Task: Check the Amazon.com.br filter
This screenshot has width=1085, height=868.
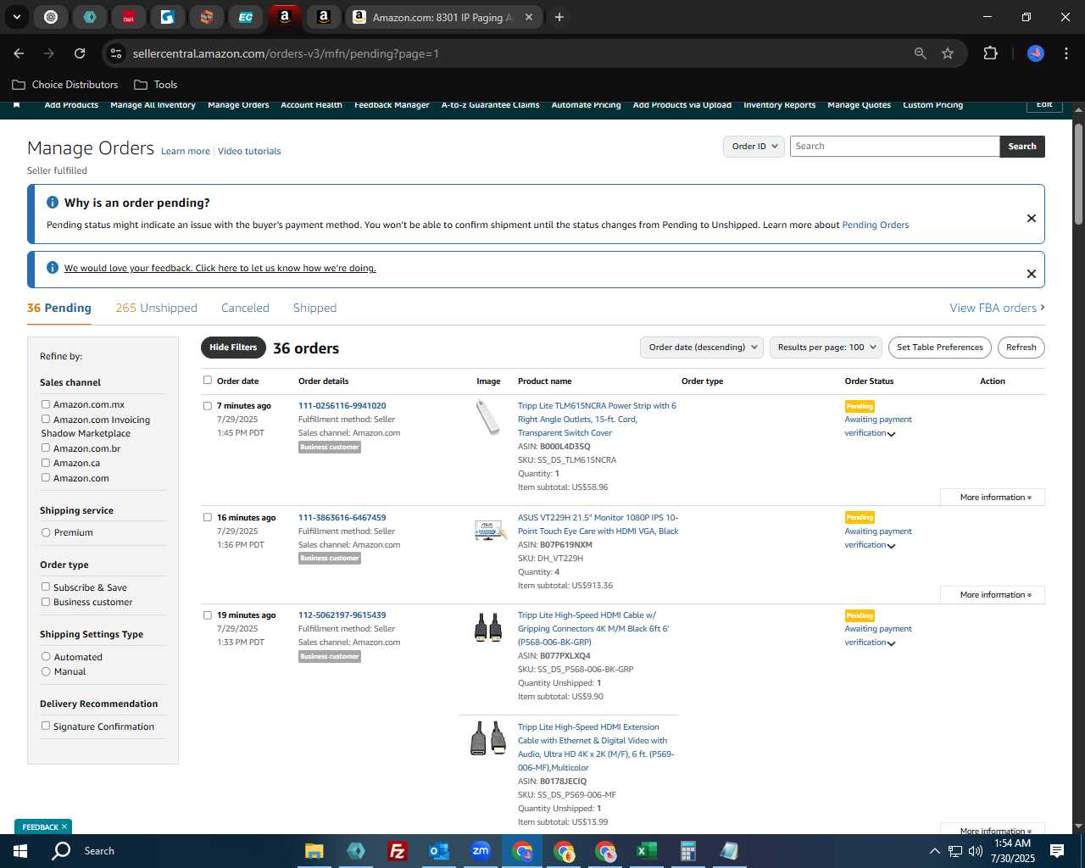Action: click(46, 448)
